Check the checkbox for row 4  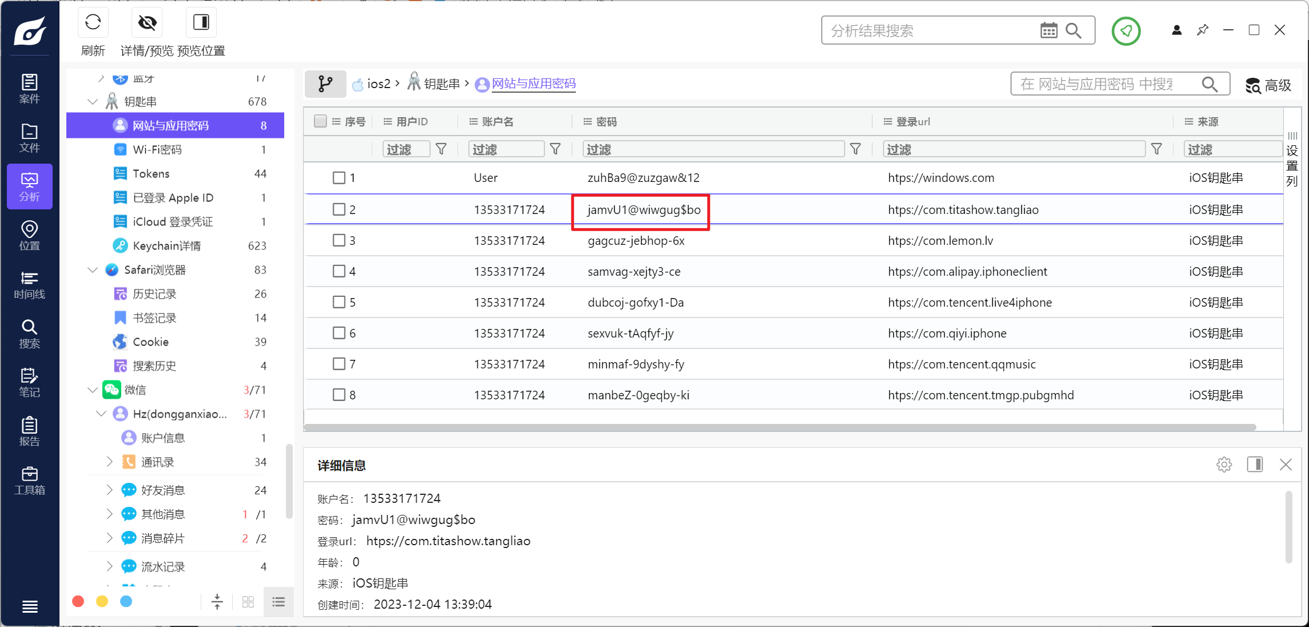click(x=339, y=271)
